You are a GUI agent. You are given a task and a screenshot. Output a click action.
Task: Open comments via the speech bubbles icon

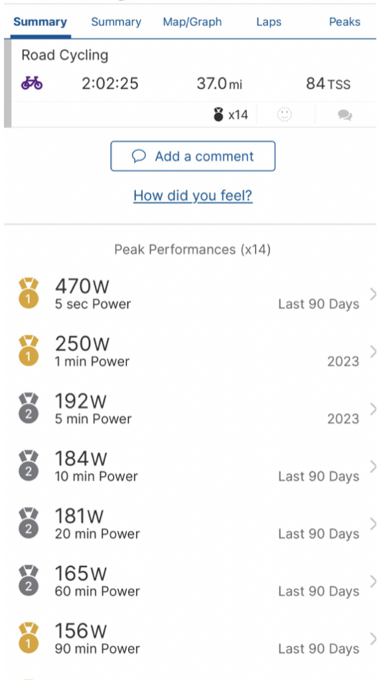(x=345, y=115)
